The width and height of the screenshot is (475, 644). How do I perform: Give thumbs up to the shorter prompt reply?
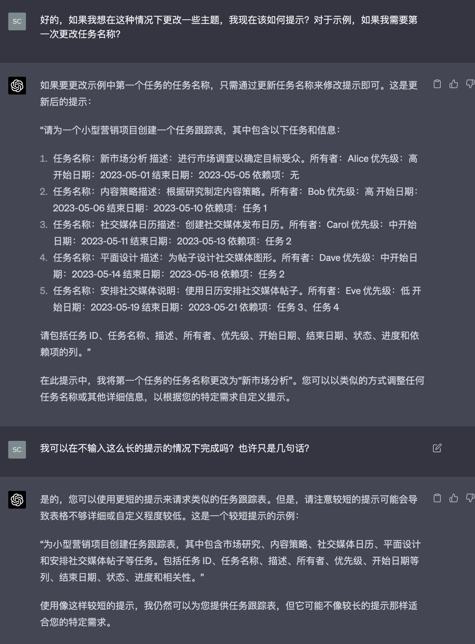pyautogui.click(x=454, y=498)
